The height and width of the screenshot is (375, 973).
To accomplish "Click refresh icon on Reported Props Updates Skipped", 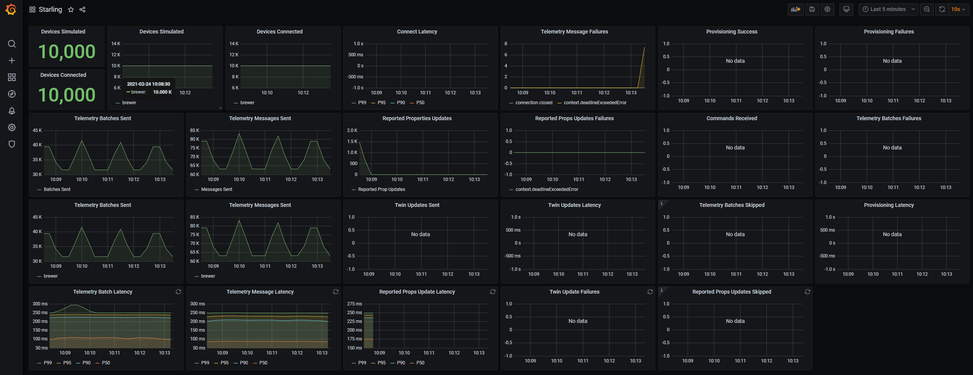I will 807,292.
